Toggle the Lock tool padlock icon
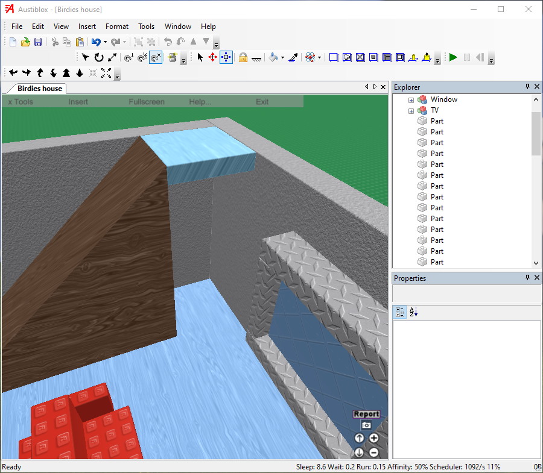 243,57
